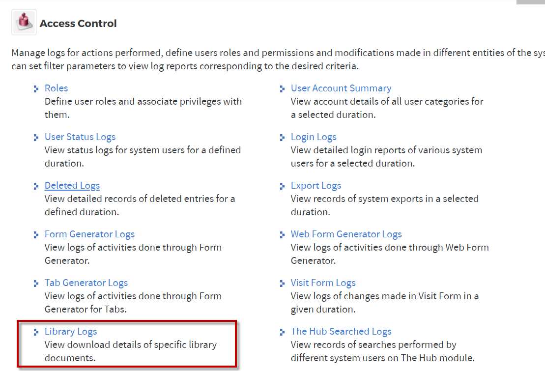The height and width of the screenshot is (371, 545).
Task: Click the bullet icon beside The Hub Searched Logs
Action: [x=282, y=332]
